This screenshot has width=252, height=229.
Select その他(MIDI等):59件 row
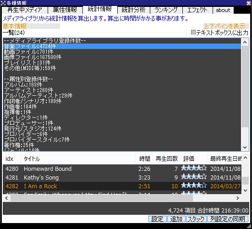coord(122,68)
